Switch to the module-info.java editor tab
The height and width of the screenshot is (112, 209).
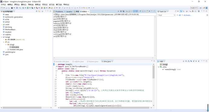coord(61,62)
